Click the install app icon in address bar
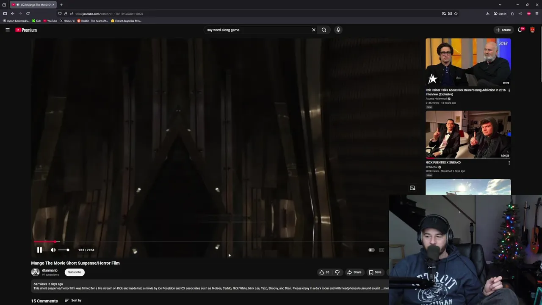 [x=450, y=14]
